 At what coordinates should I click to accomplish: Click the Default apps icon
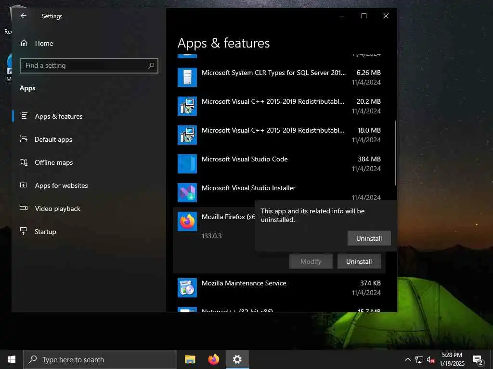pyautogui.click(x=24, y=139)
